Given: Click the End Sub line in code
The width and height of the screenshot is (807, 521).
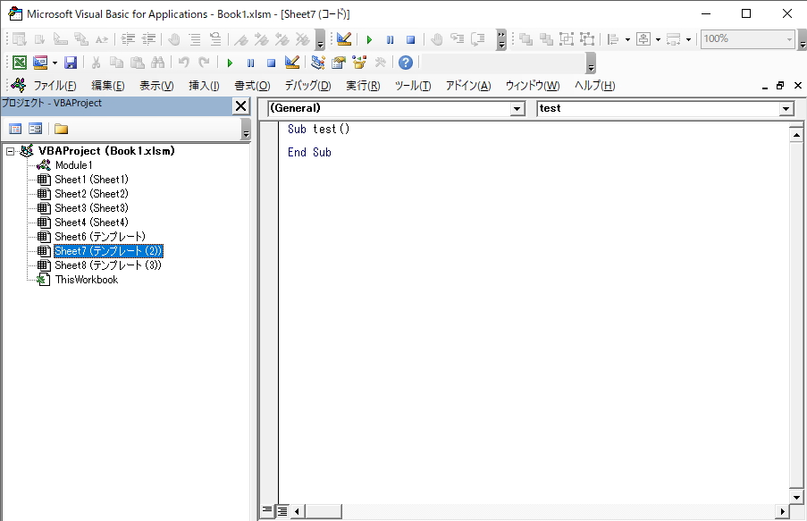Looking at the screenshot, I should 309,153.
